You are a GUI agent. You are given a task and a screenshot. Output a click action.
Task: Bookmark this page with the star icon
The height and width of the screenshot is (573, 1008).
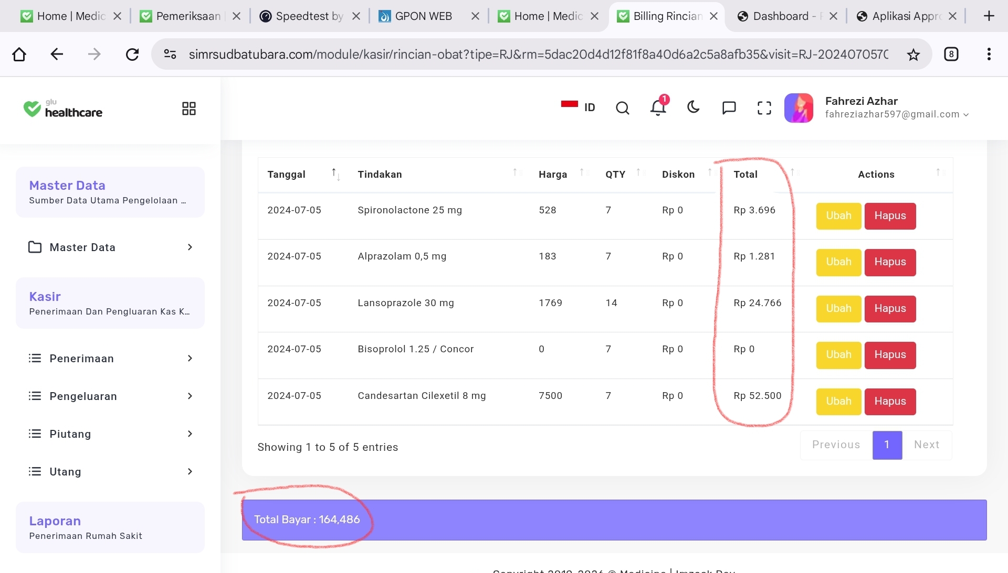point(913,54)
